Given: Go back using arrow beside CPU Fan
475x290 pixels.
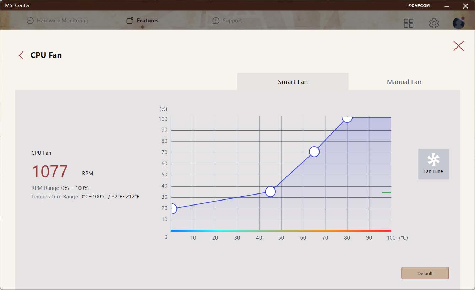Looking at the screenshot, I should coord(21,55).
